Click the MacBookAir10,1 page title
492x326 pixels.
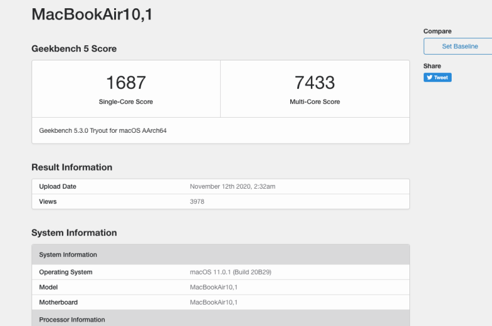(x=91, y=15)
